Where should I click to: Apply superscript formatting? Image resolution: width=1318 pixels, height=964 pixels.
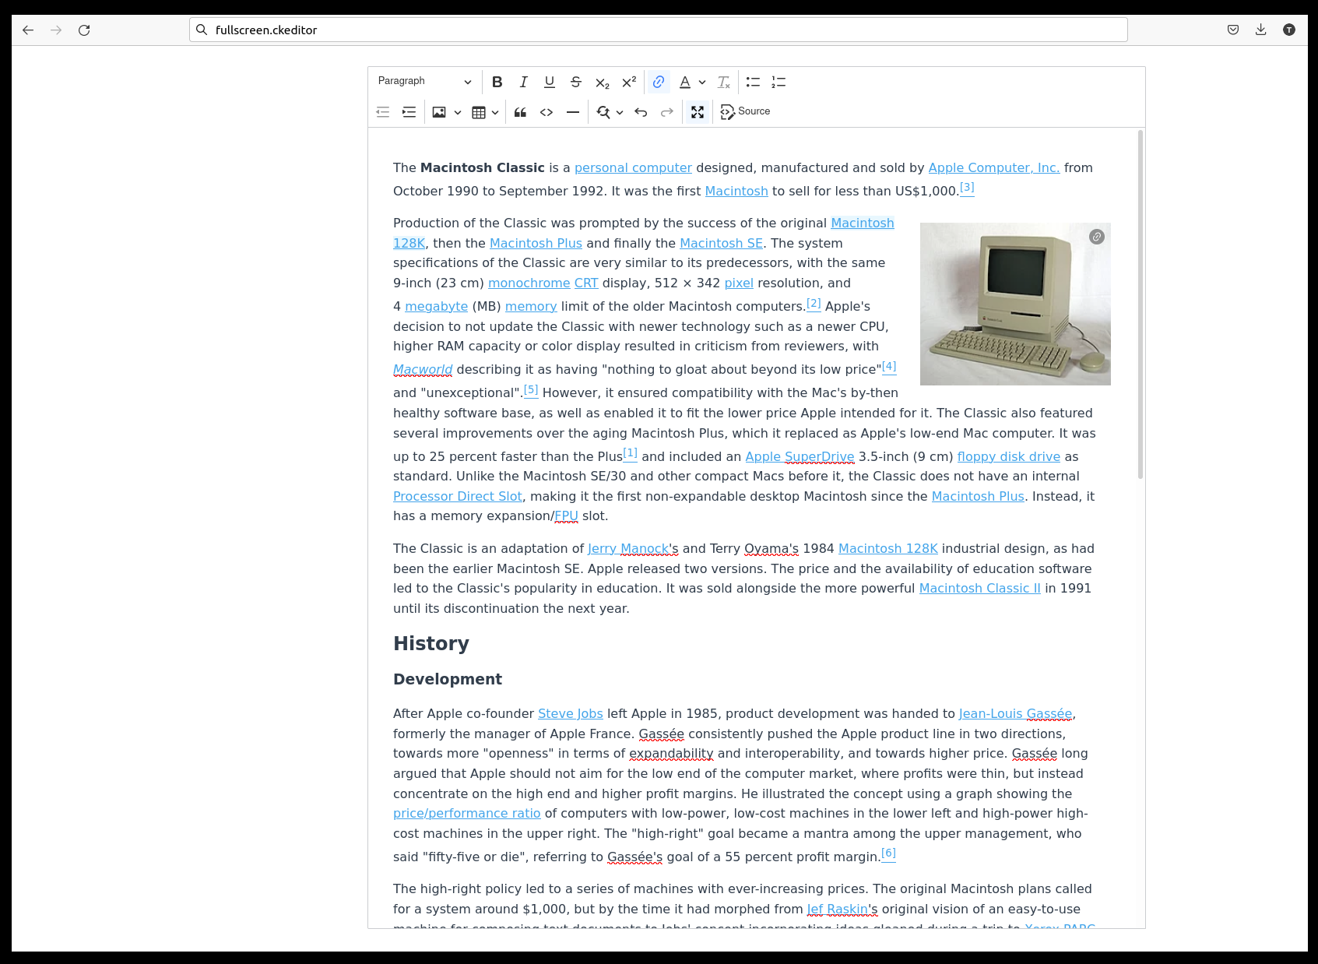(629, 82)
